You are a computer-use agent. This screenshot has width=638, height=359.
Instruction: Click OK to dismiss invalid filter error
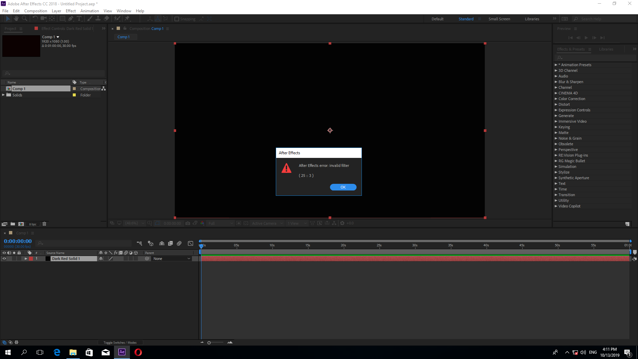(343, 187)
